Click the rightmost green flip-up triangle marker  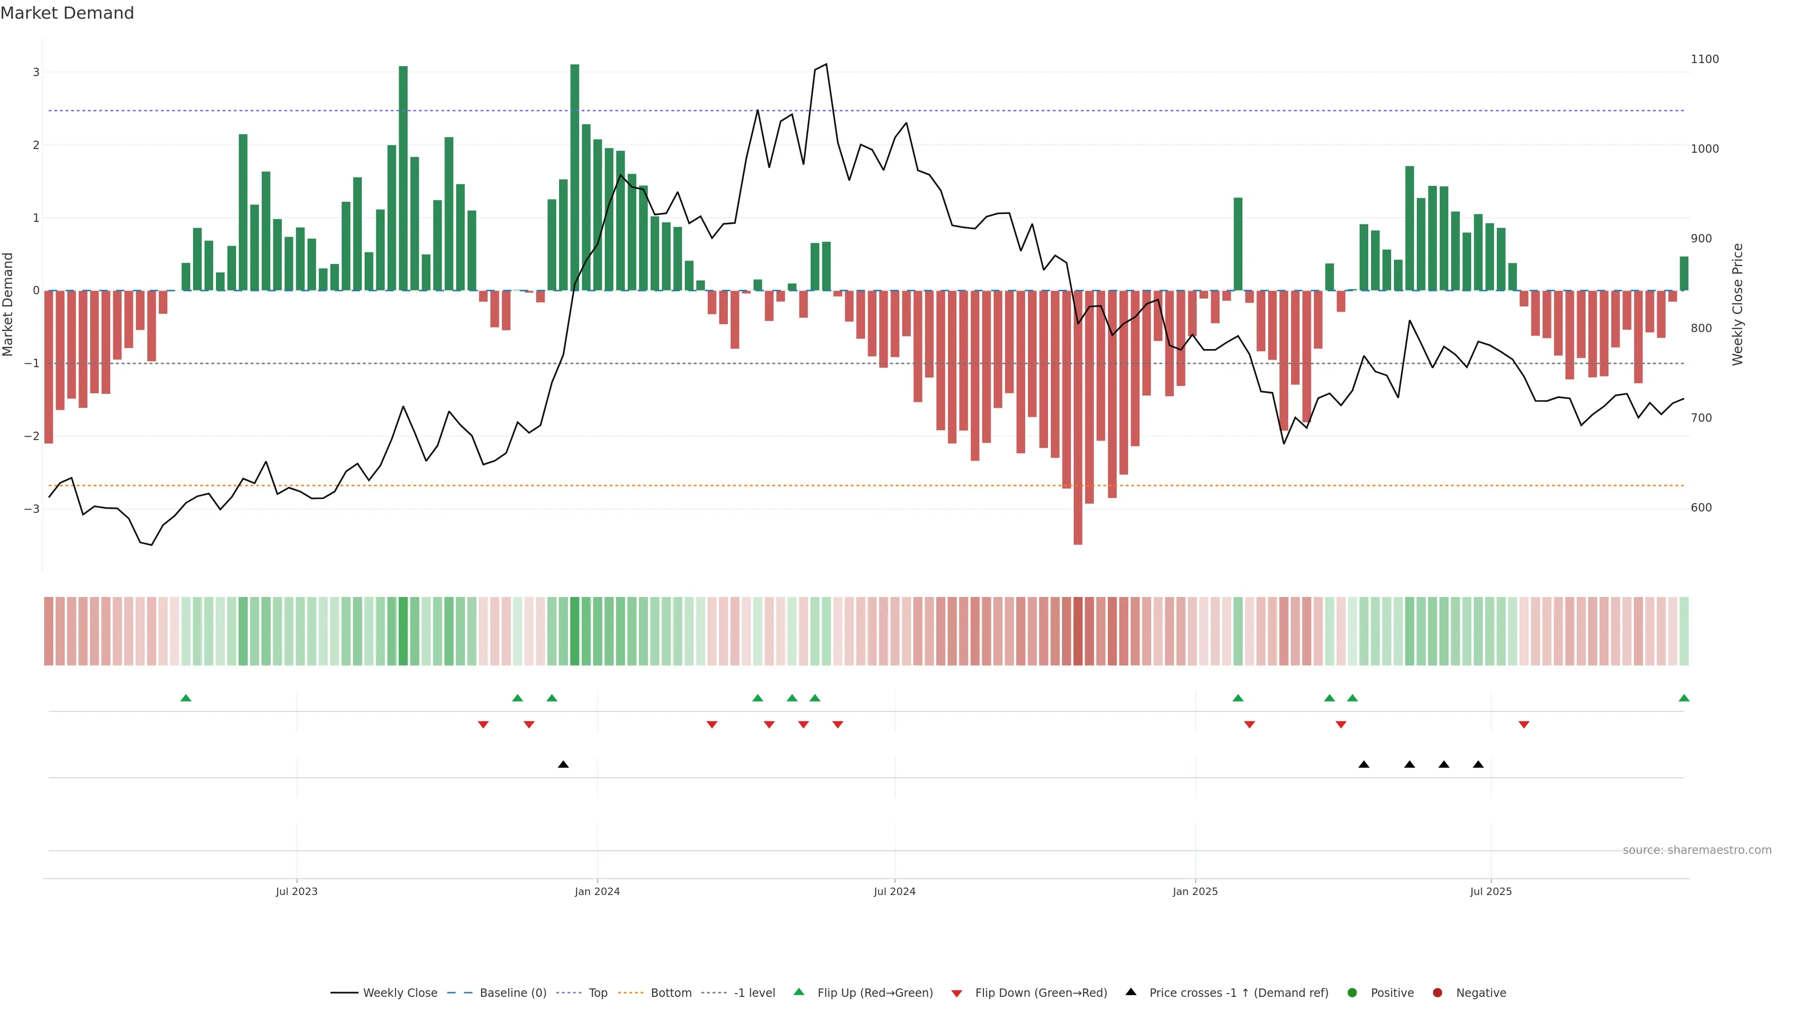click(x=1684, y=698)
